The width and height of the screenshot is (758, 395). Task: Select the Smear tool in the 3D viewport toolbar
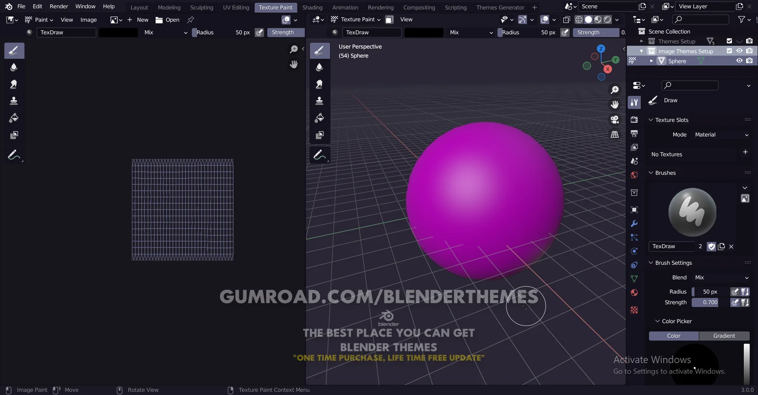tap(320, 84)
